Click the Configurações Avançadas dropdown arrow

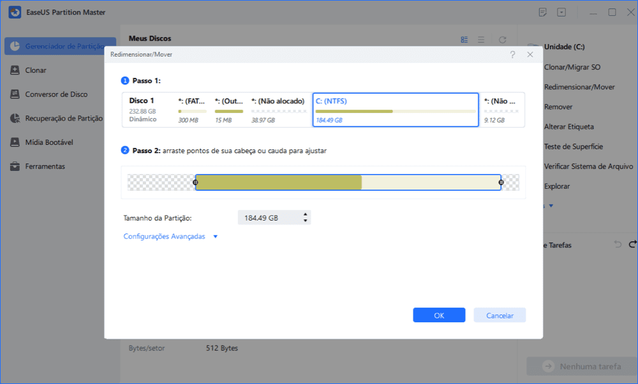(216, 237)
